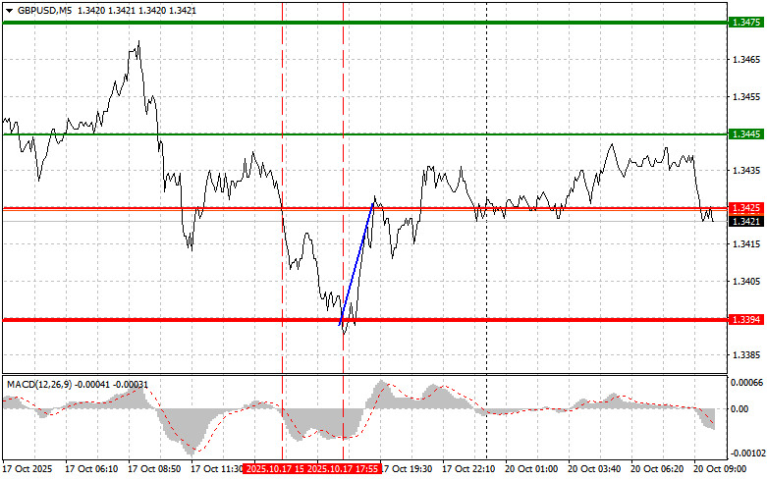Select the 1.3475 green price label

coord(746,22)
